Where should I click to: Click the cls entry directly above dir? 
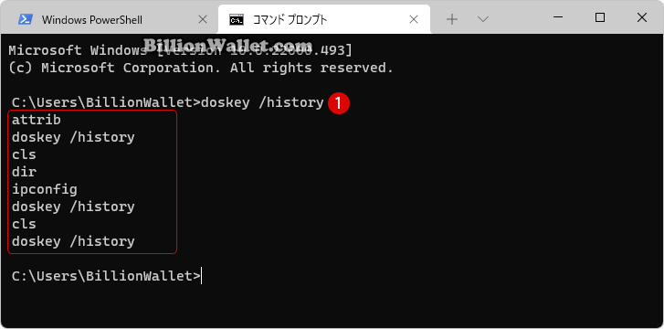coord(24,154)
